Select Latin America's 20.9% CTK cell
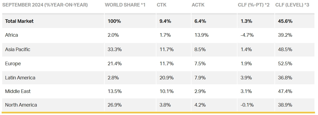Image resolution: width=318 pixels, height=115 pixels. pos(167,78)
